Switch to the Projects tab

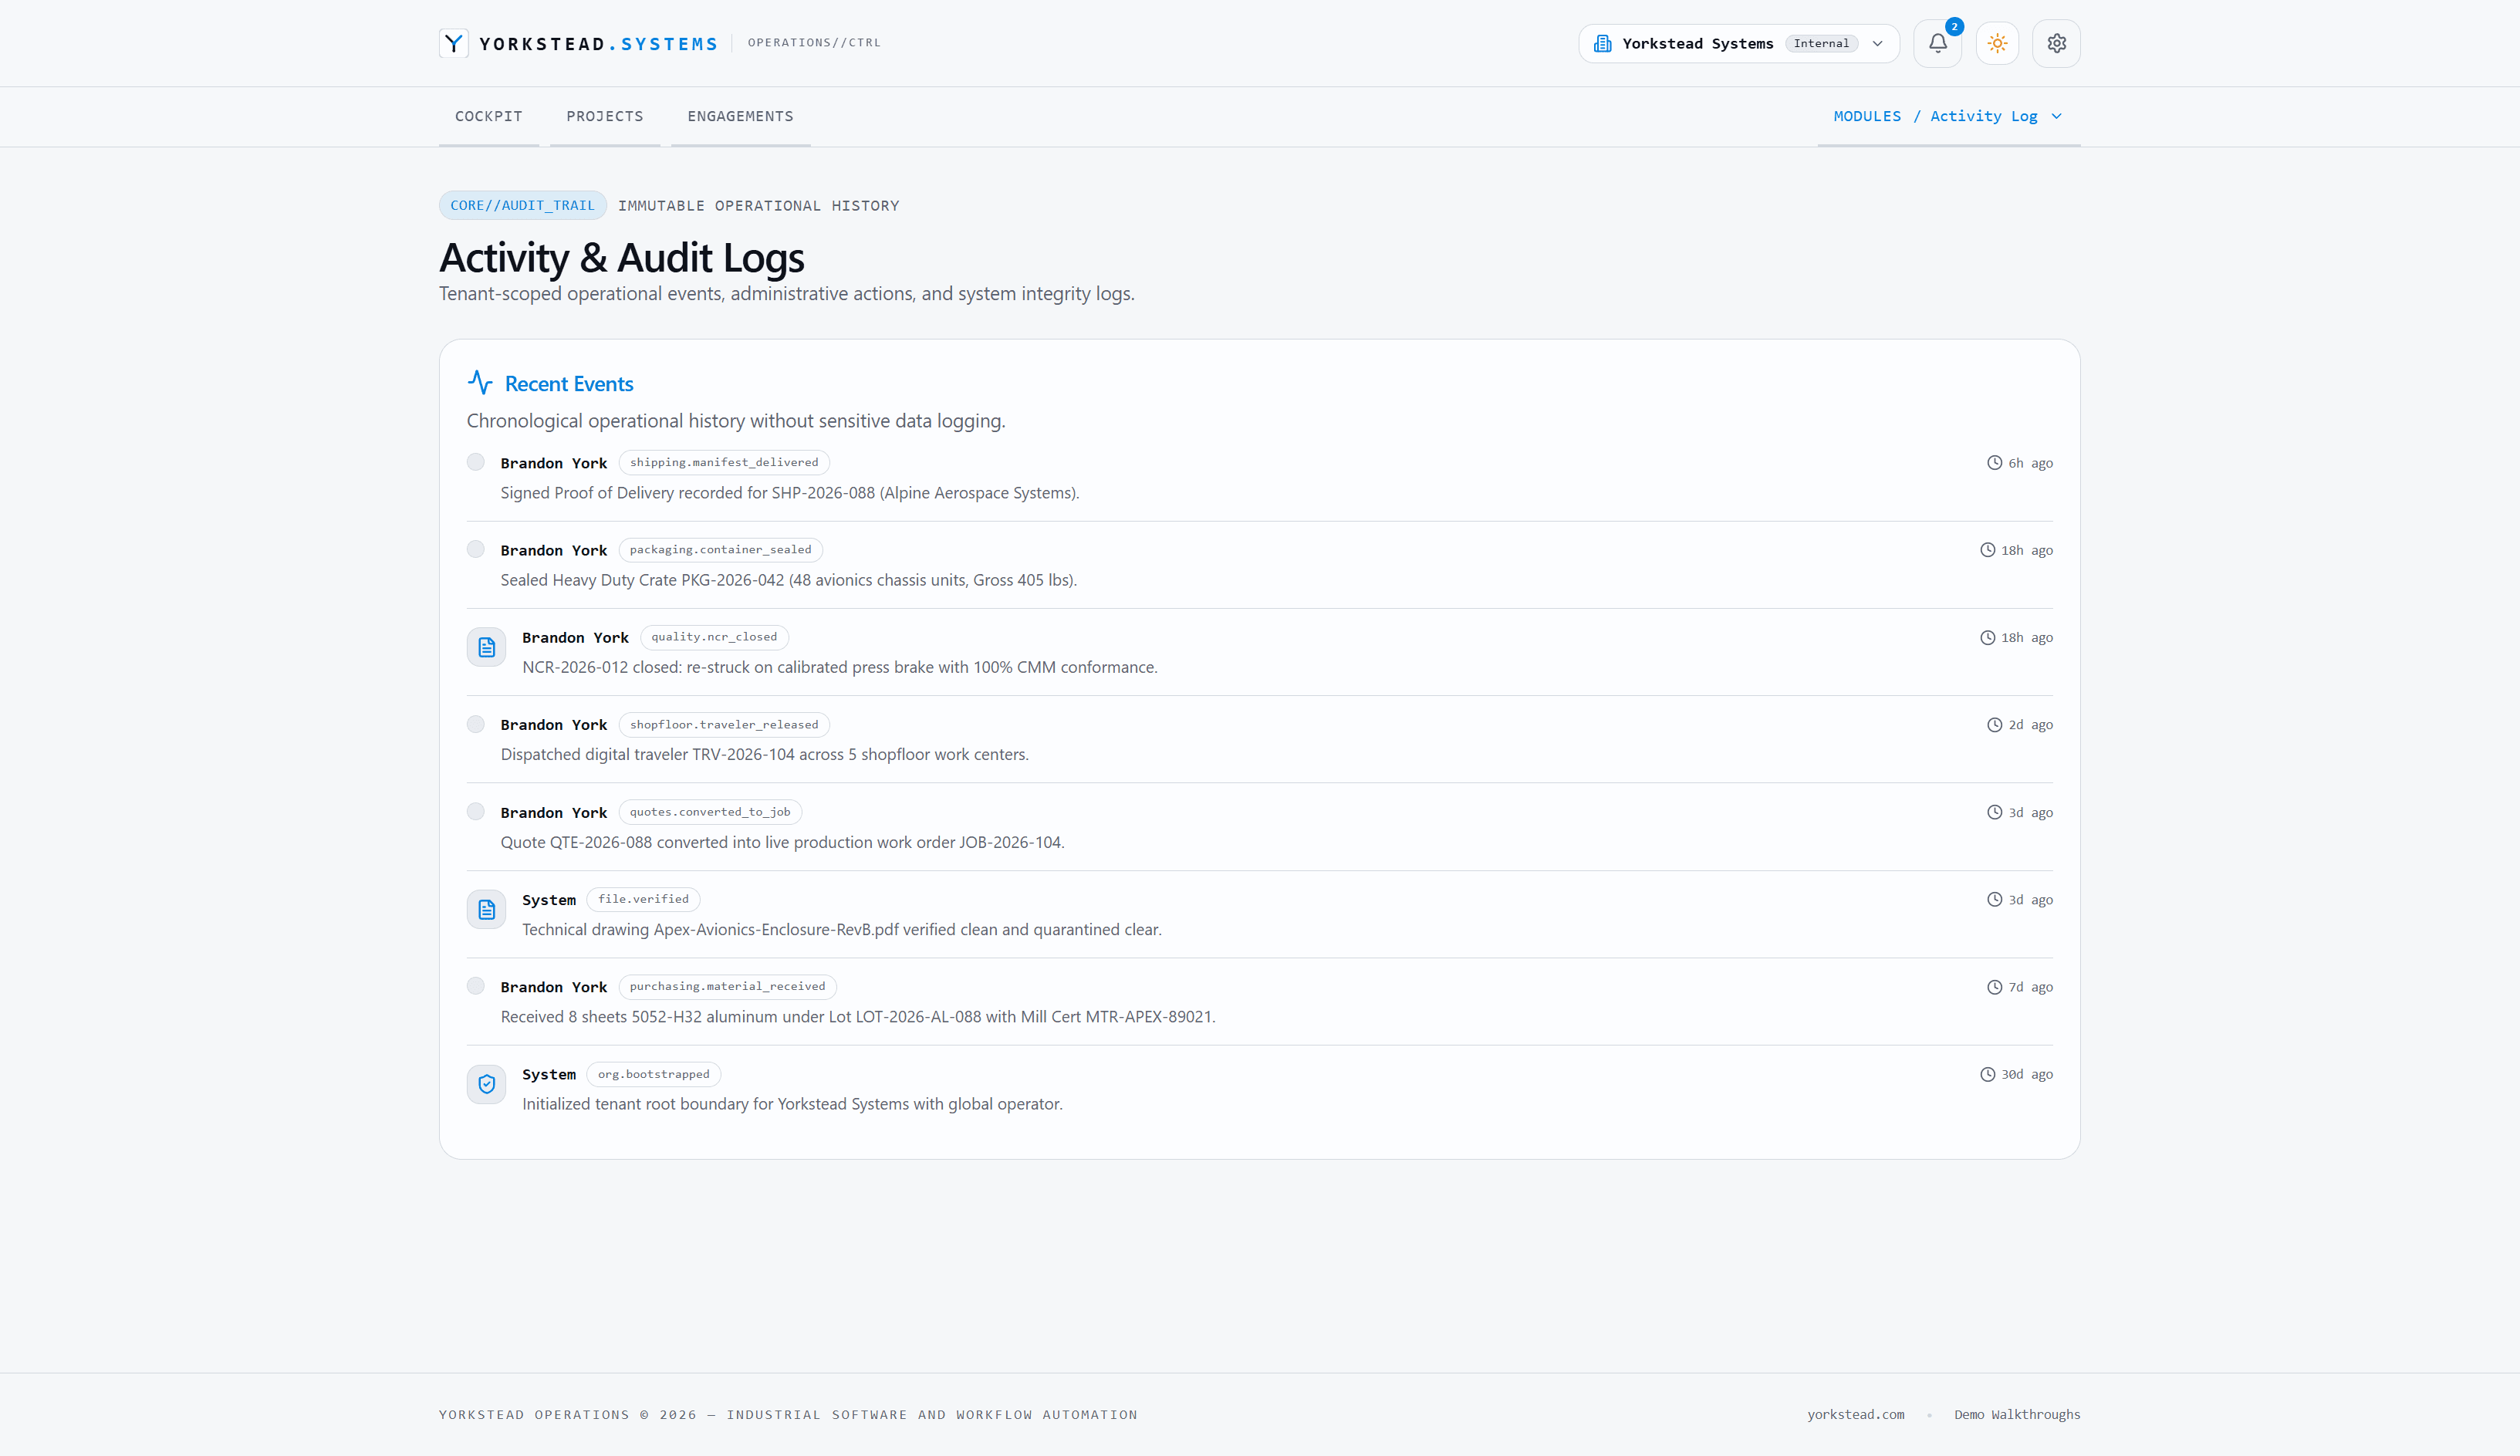click(605, 116)
